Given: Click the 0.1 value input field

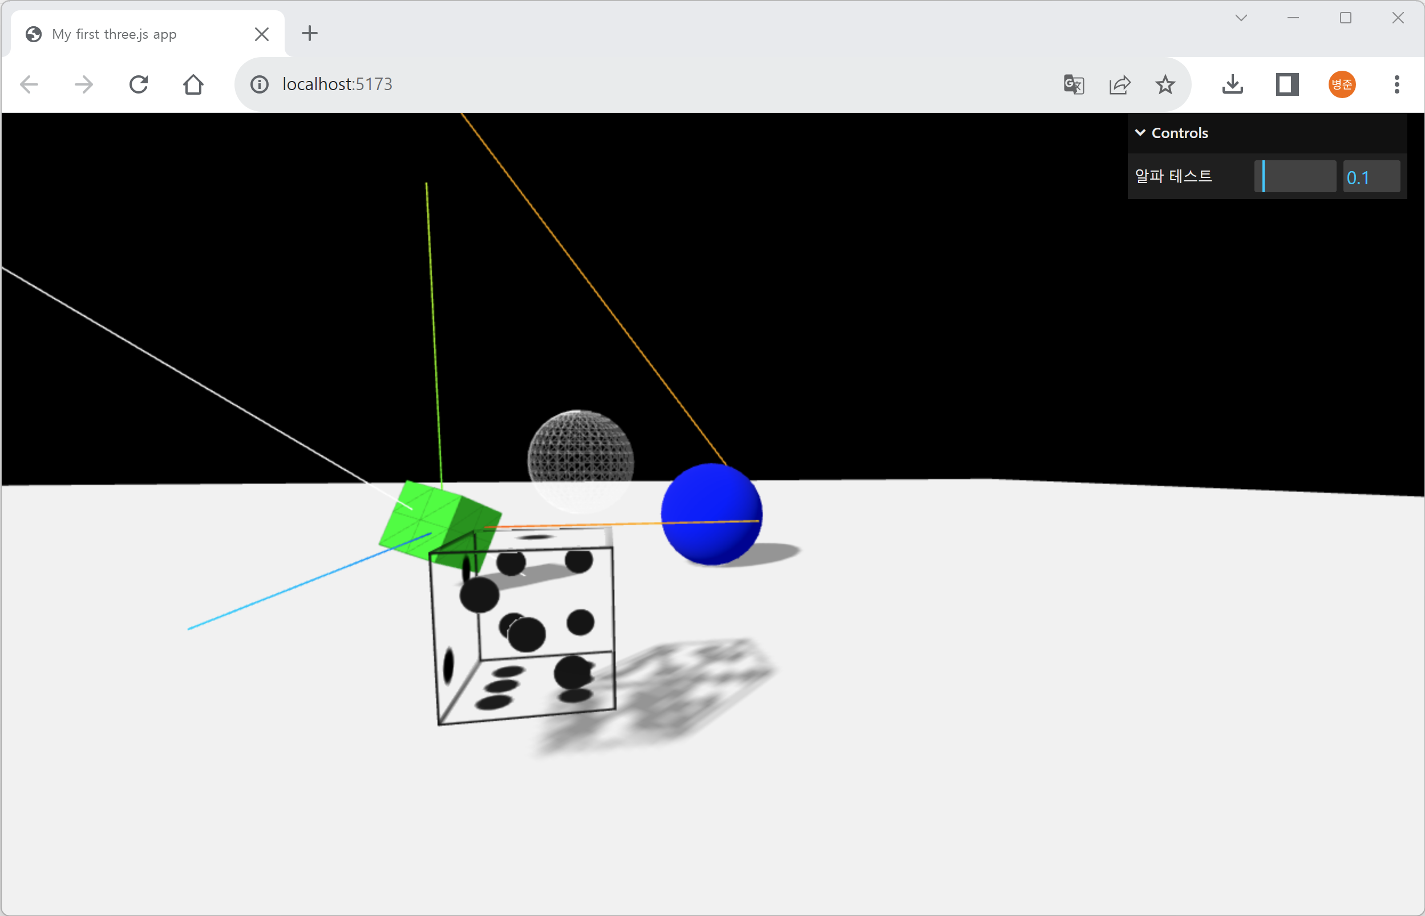Looking at the screenshot, I should click(1371, 177).
